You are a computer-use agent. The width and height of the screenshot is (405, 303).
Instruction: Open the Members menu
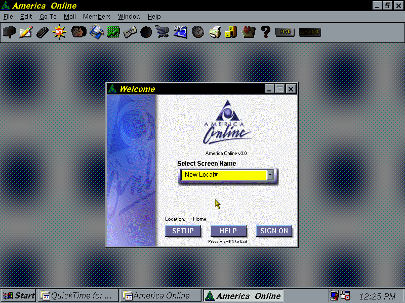[x=97, y=17]
